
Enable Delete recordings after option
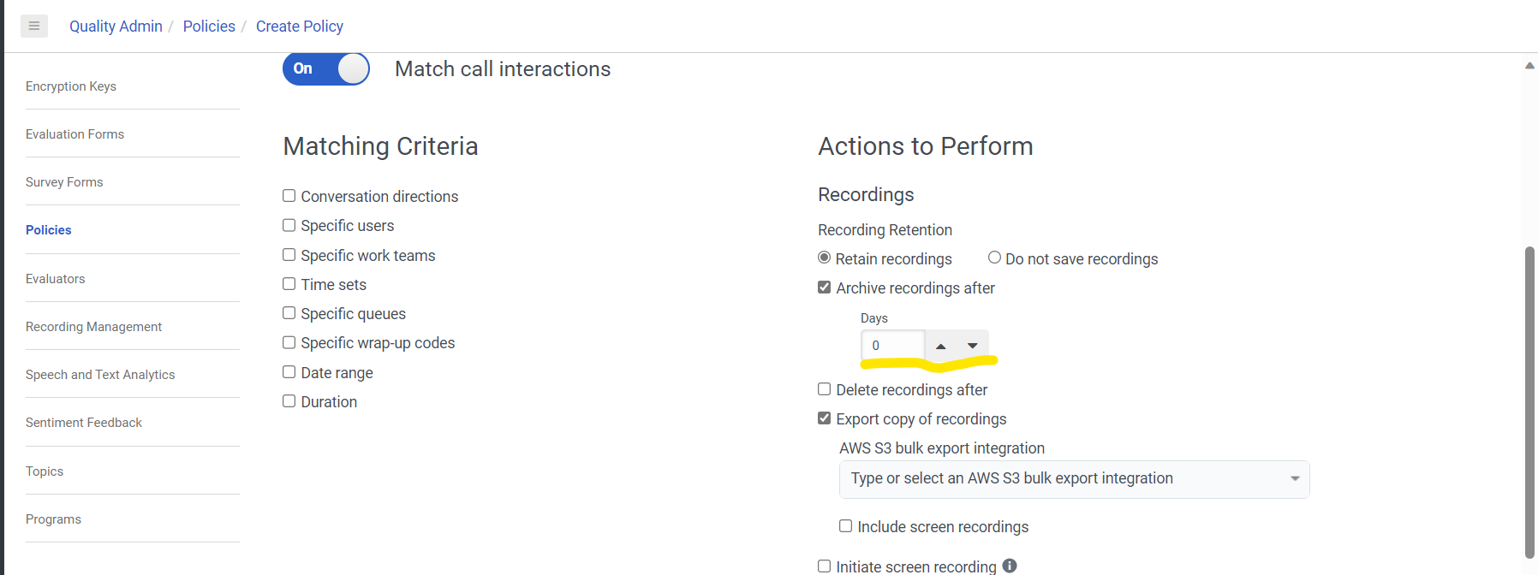pyautogui.click(x=825, y=389)
